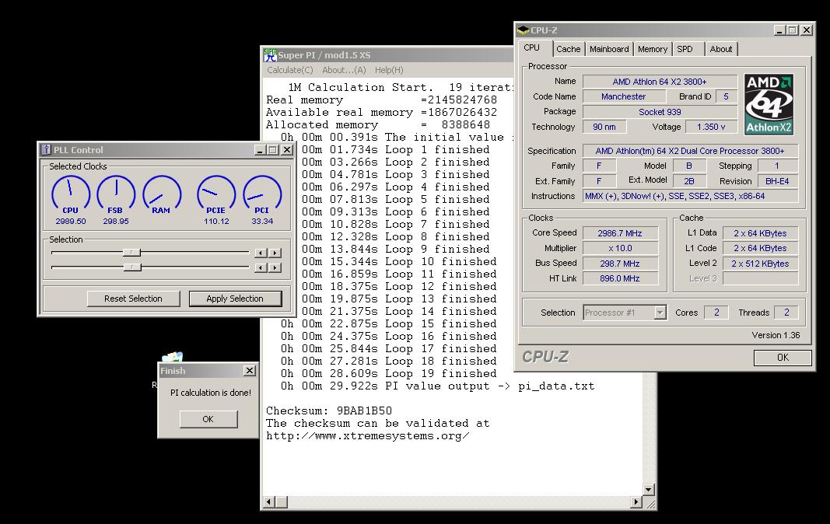Click the AMD Athlon 64 X2 logo
Screen dimensions: 830x524
(769, 105)
